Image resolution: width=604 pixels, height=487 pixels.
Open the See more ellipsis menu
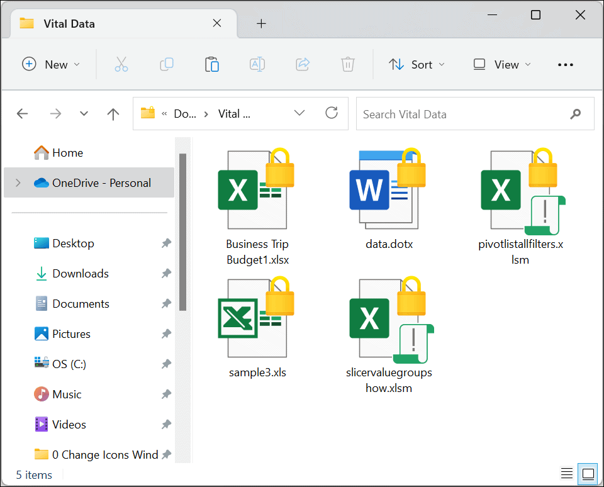(566, 65)
